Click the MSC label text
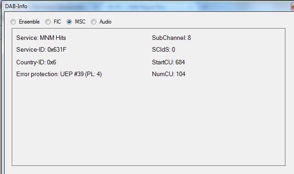This screenshot has width=294, height=174. pos(80,22)
